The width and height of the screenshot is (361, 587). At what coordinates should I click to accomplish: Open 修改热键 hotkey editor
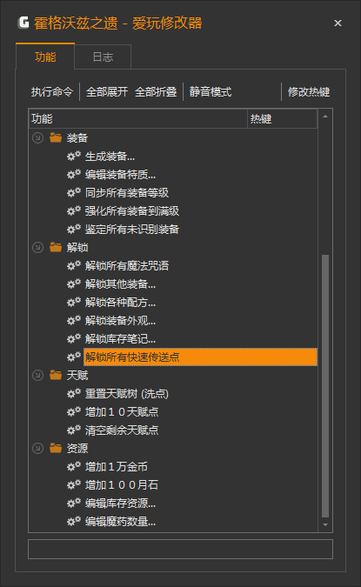tap(309, 91)
